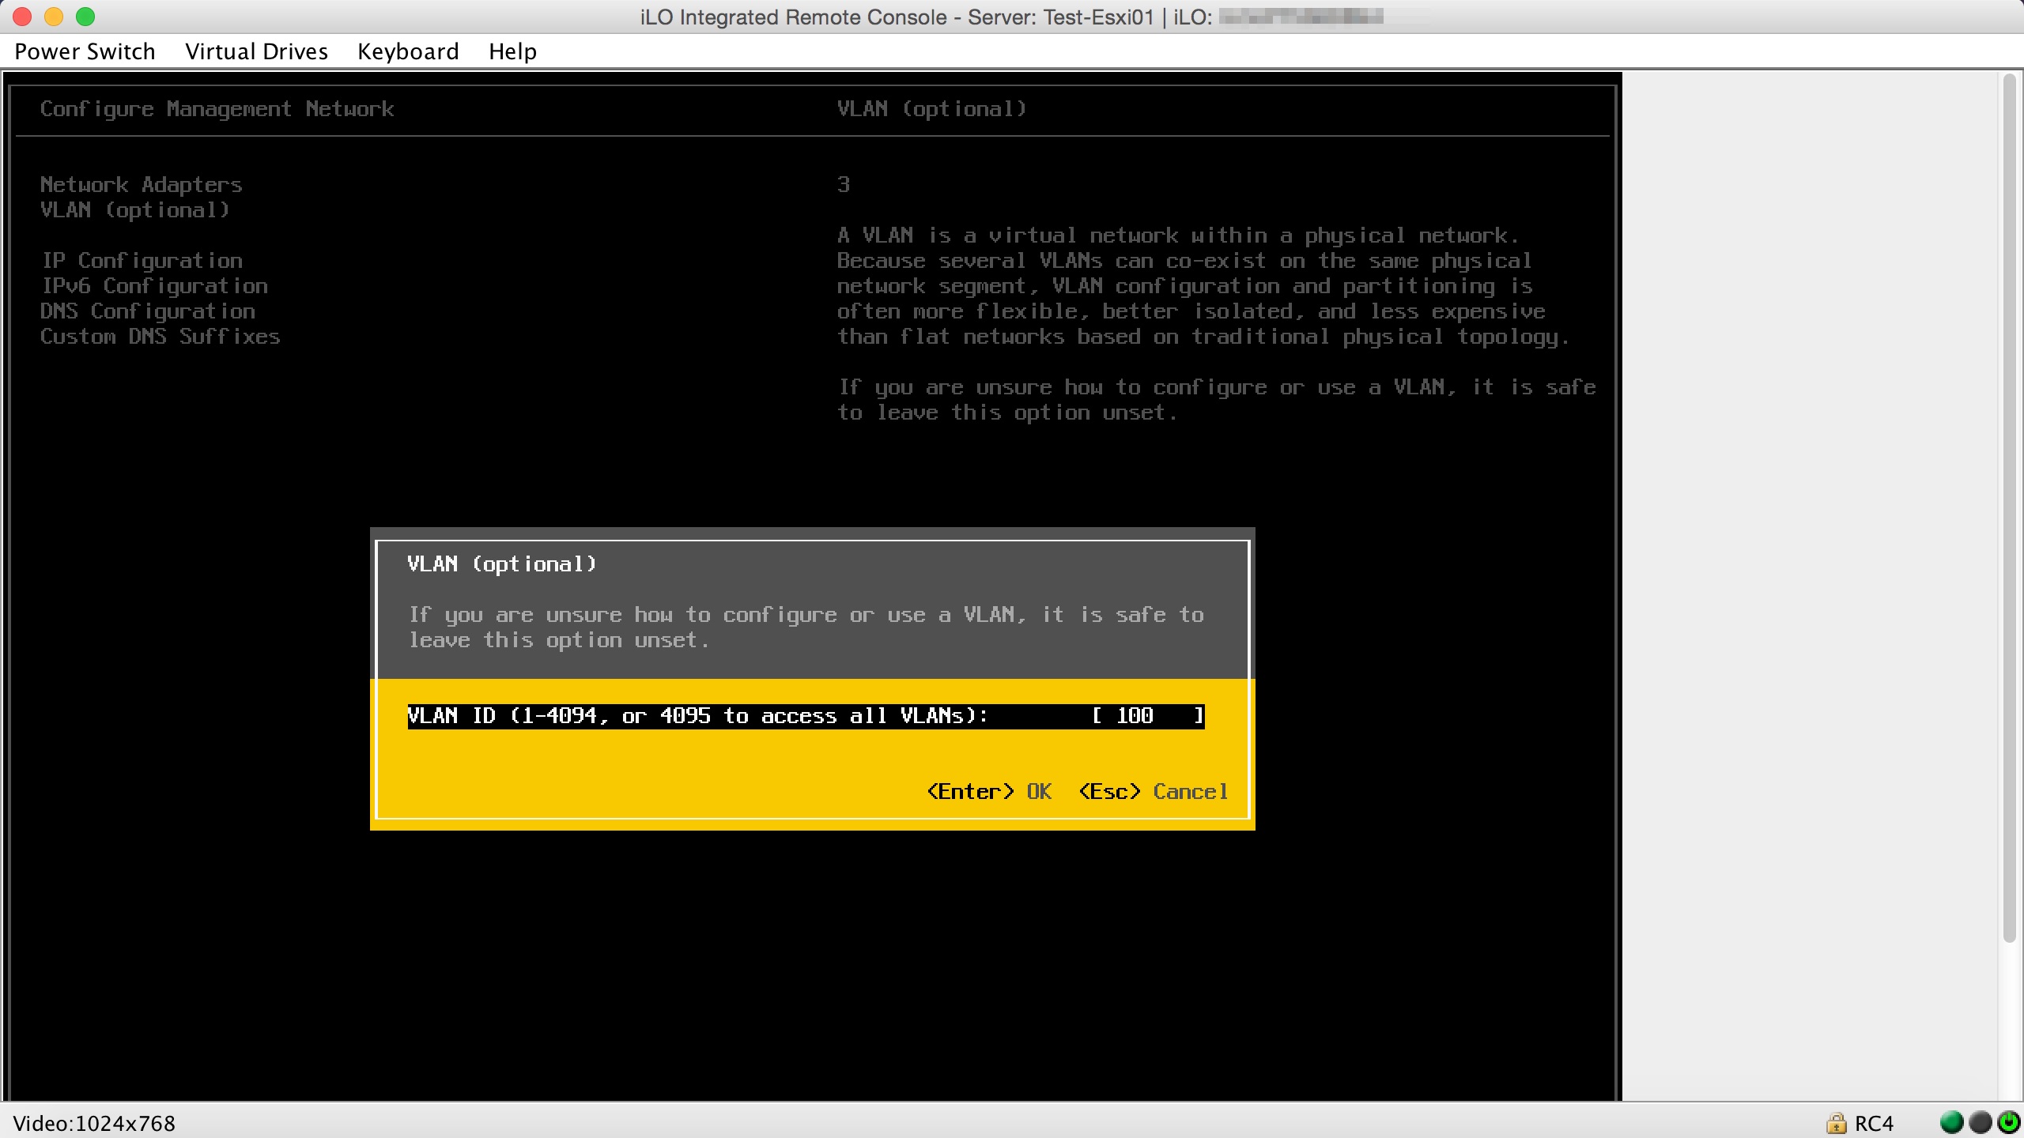Click the dark gray UID indicator light

(1980, 1122)
